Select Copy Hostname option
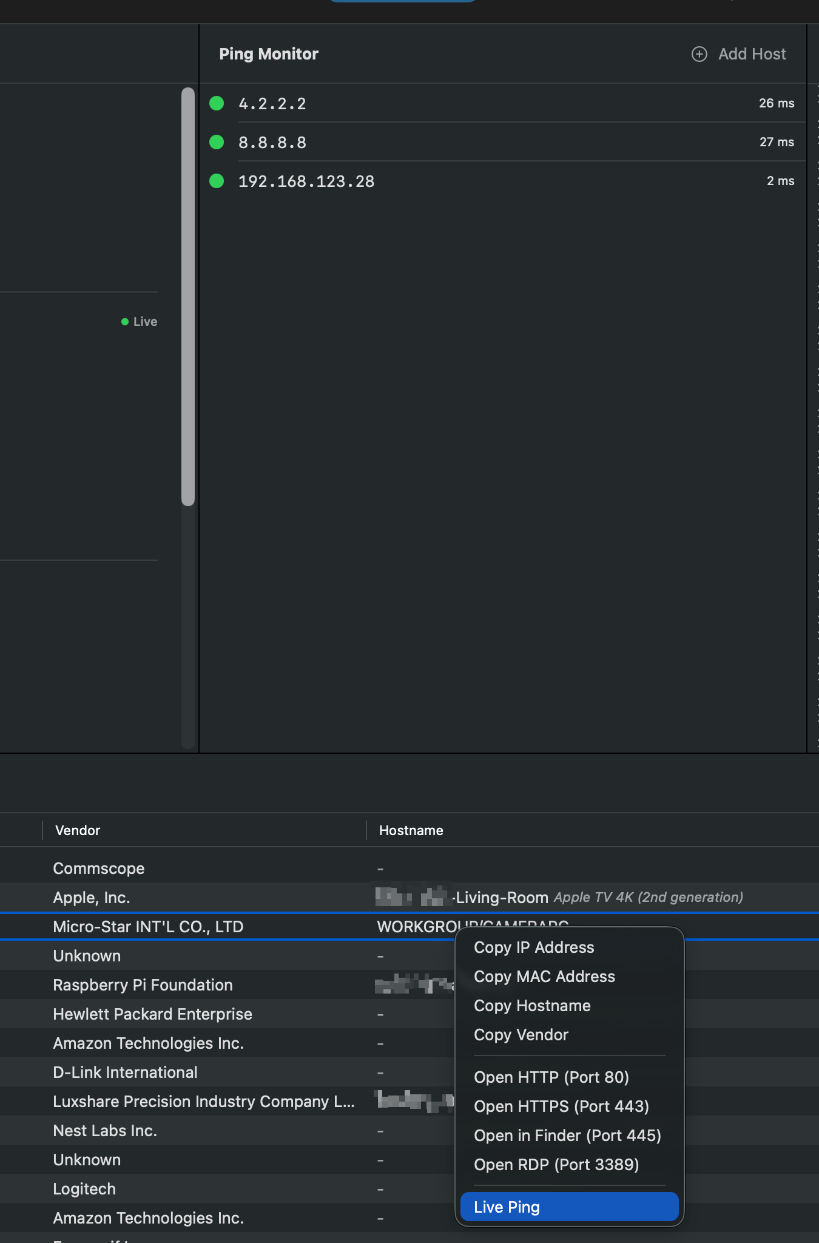This screenshot has height=1243, width=819. [532, 1006]
